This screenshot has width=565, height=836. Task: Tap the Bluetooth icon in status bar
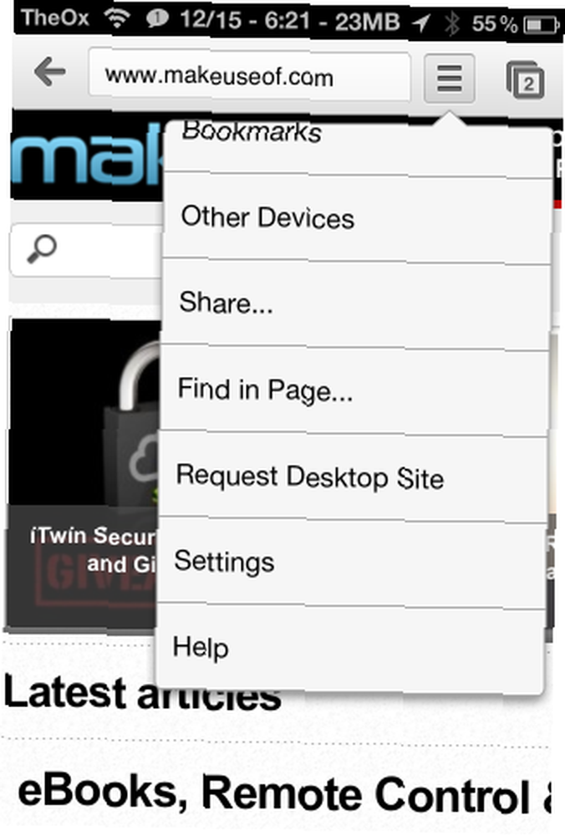(x=452, y=23)
